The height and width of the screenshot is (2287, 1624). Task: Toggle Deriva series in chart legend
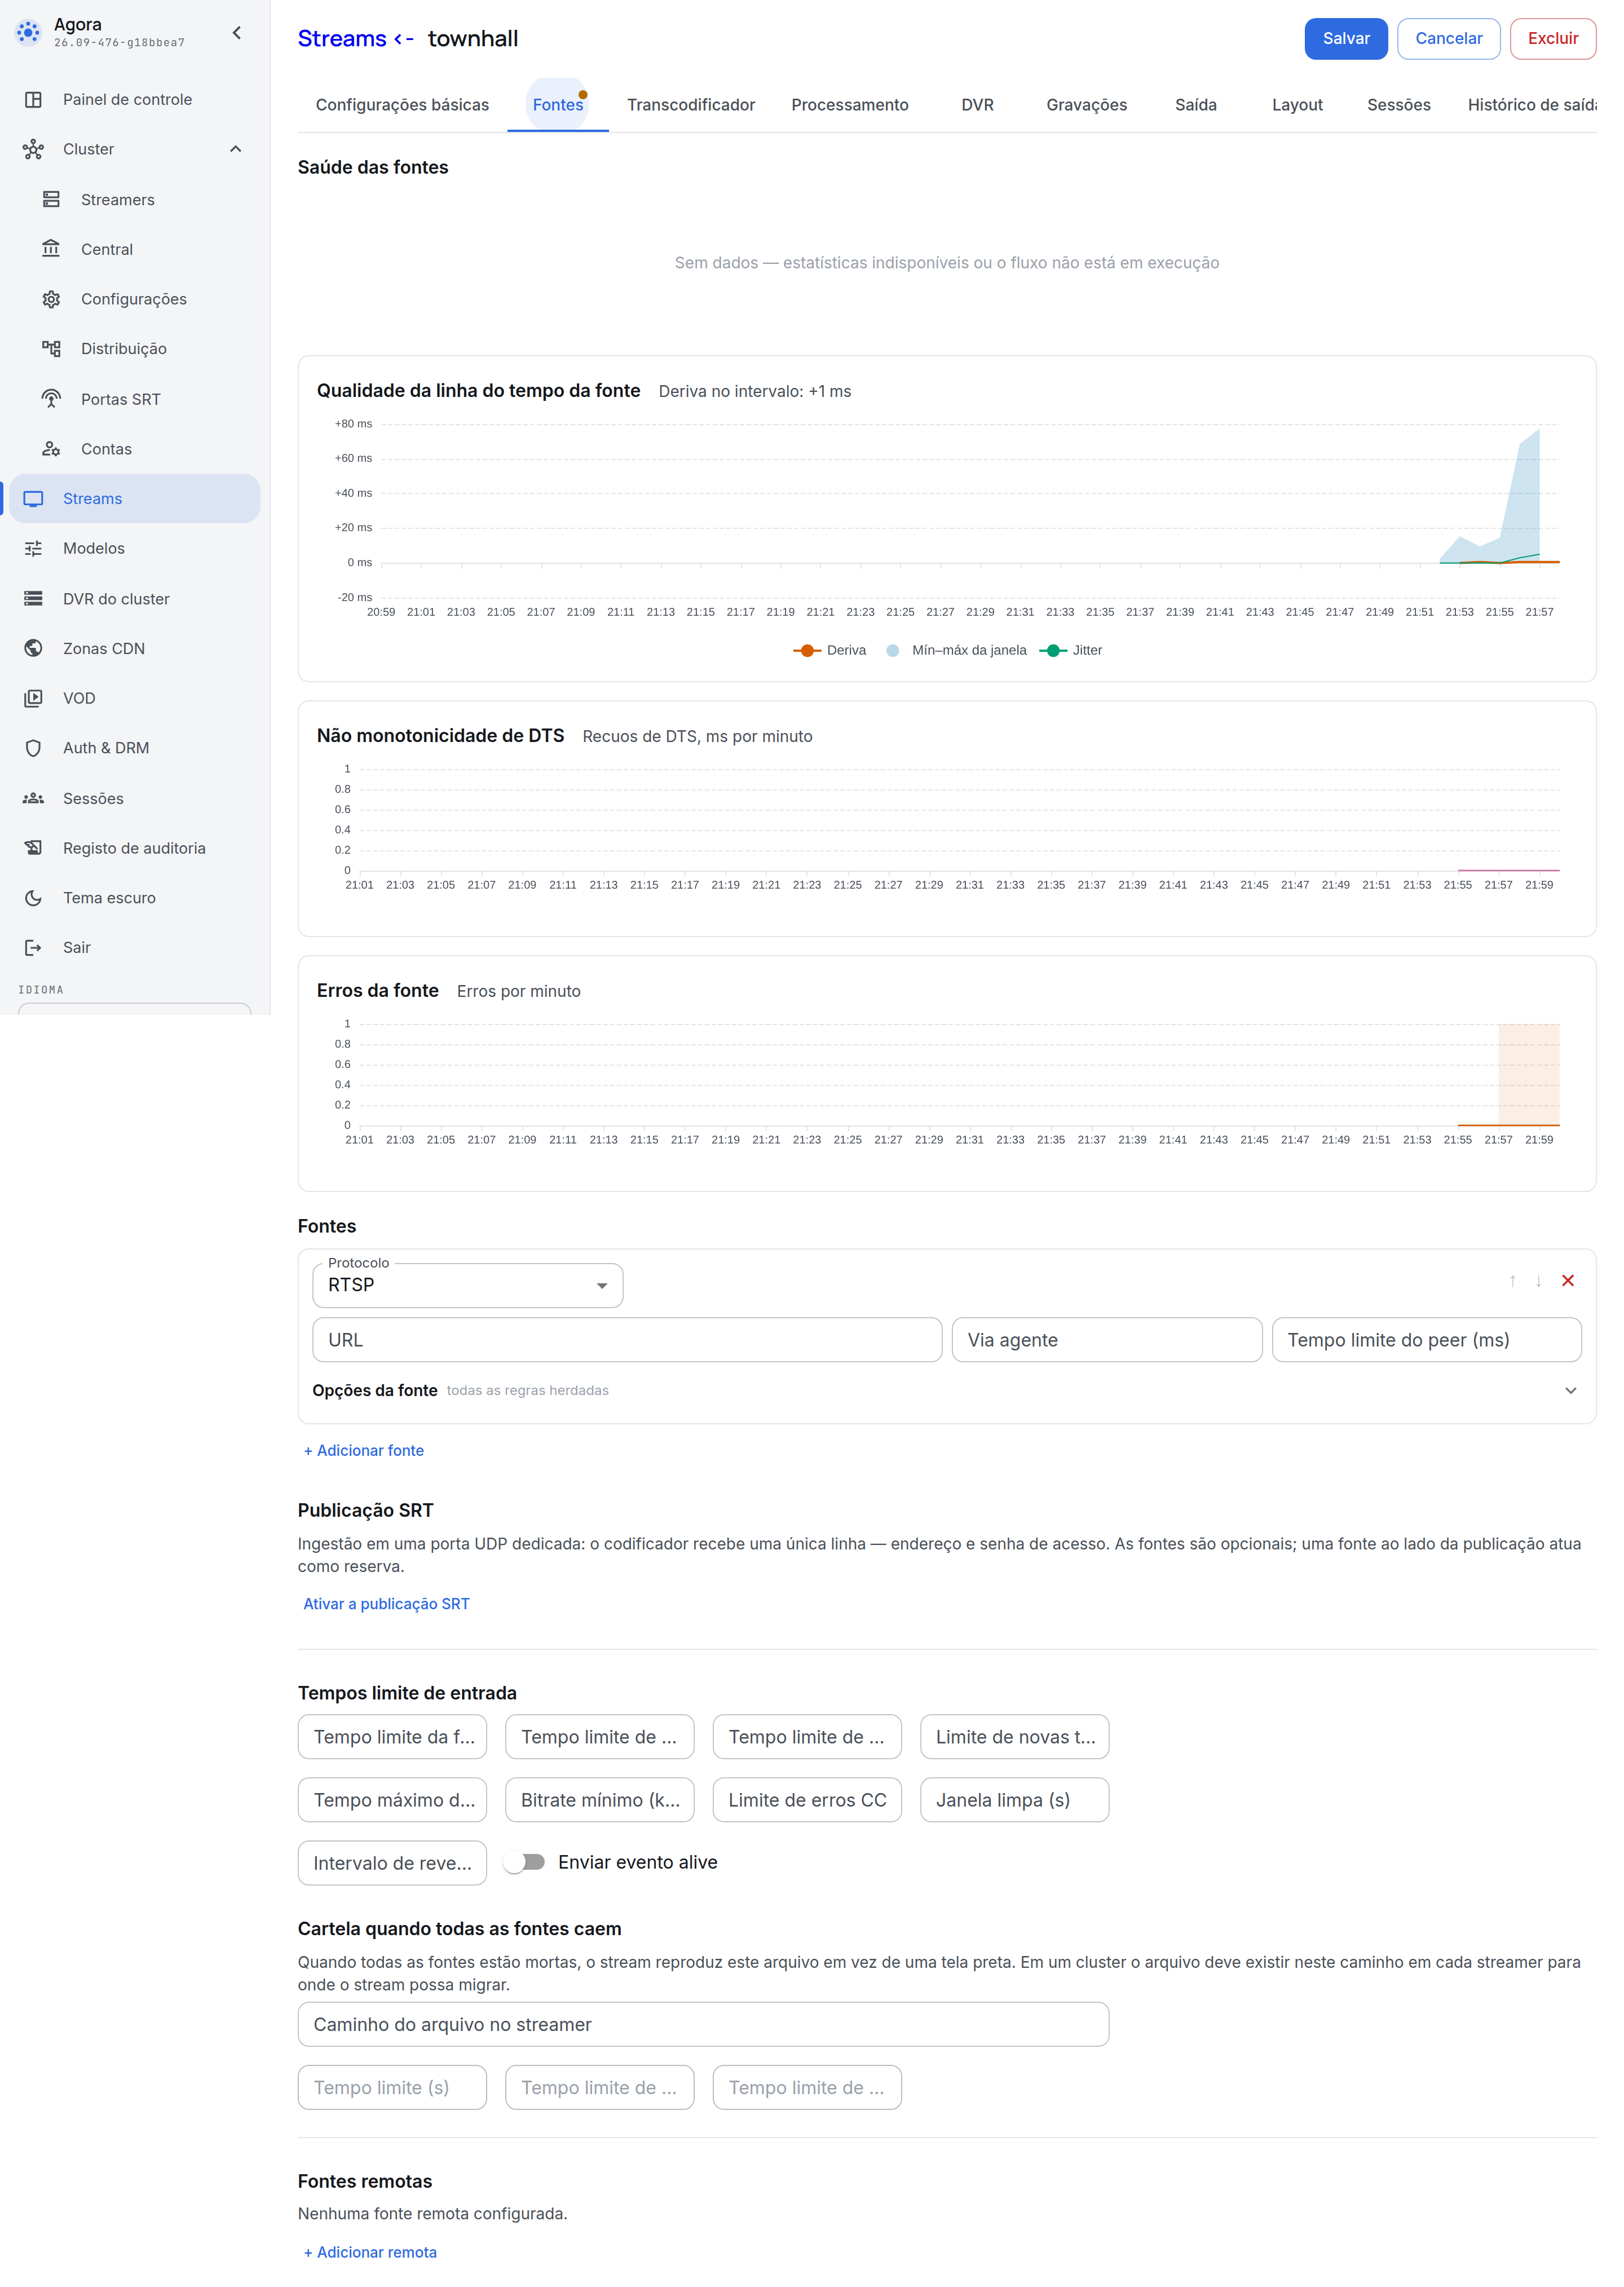tap(830, 650)
